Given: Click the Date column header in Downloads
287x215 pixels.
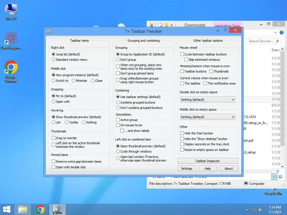Looking at the screenshot, I should (275, 50).
